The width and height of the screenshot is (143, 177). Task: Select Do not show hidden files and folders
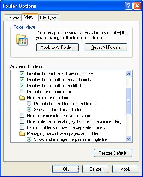point(29,104)
